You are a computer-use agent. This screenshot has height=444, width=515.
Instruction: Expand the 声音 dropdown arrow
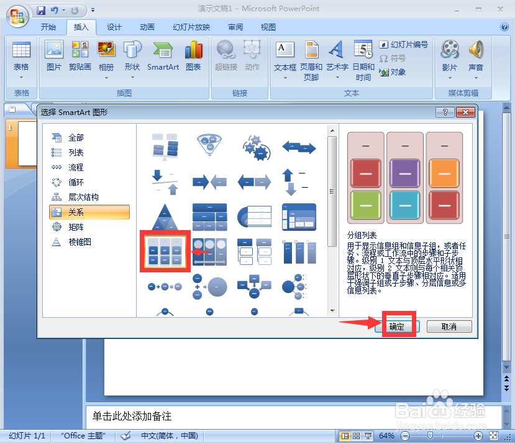coord(476,78)
